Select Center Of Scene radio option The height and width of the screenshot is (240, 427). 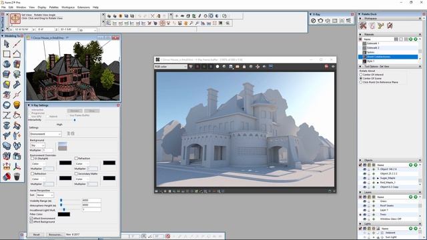click(x=361, y=79)
